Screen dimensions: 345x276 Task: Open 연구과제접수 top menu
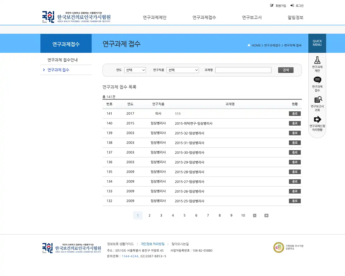click(204, 18)
